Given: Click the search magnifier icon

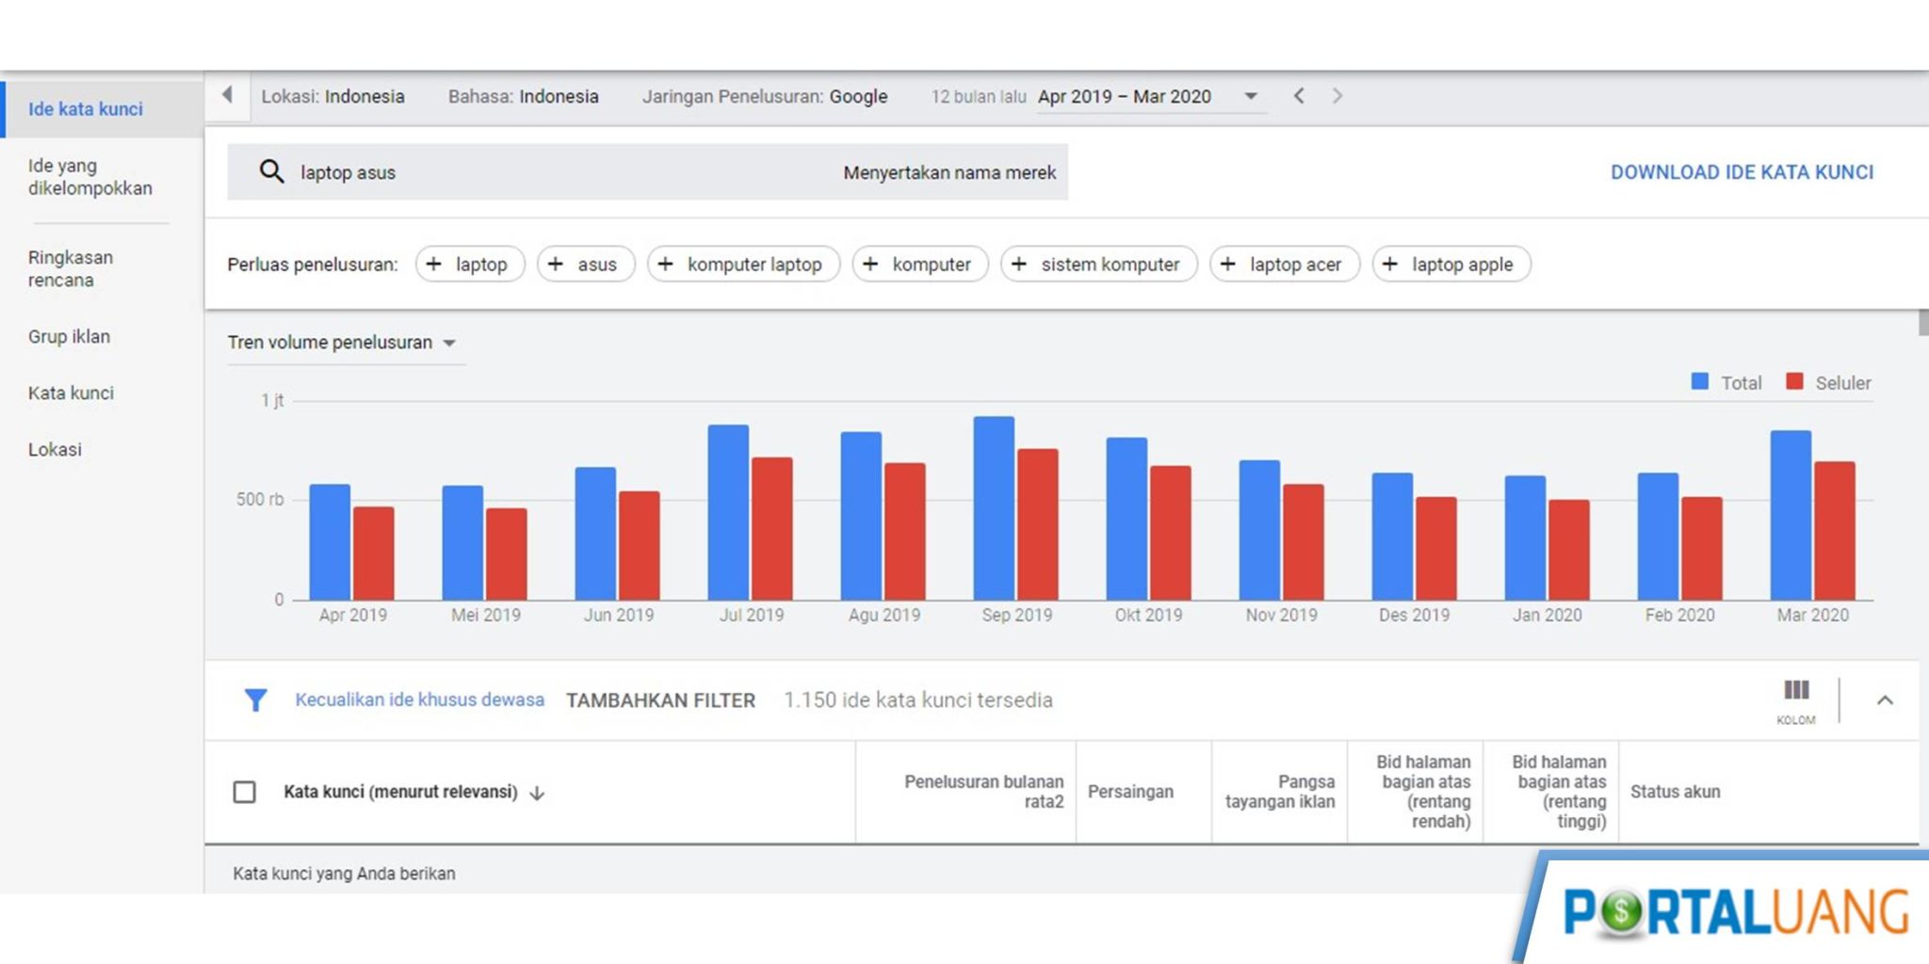Looking at the screenshot, I should click(x=272, y=172).
